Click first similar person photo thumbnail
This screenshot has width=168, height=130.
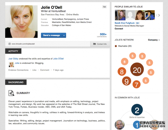click(x=120, y=15)
